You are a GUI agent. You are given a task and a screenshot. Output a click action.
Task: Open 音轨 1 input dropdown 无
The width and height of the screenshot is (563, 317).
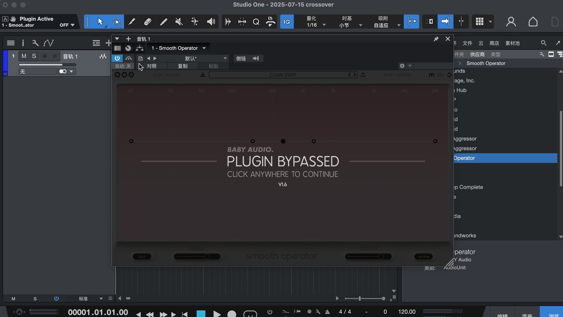coord(38,72)
